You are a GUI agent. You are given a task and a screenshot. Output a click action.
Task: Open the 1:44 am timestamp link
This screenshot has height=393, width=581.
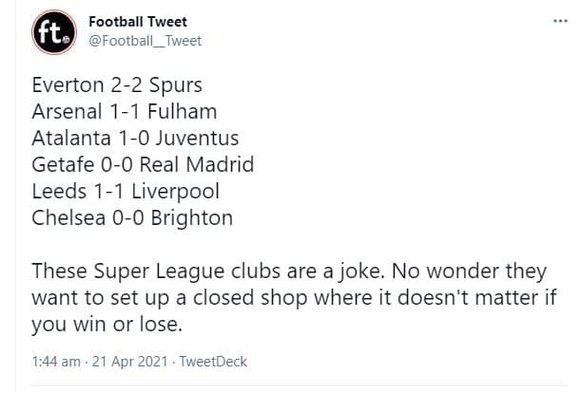56,362
